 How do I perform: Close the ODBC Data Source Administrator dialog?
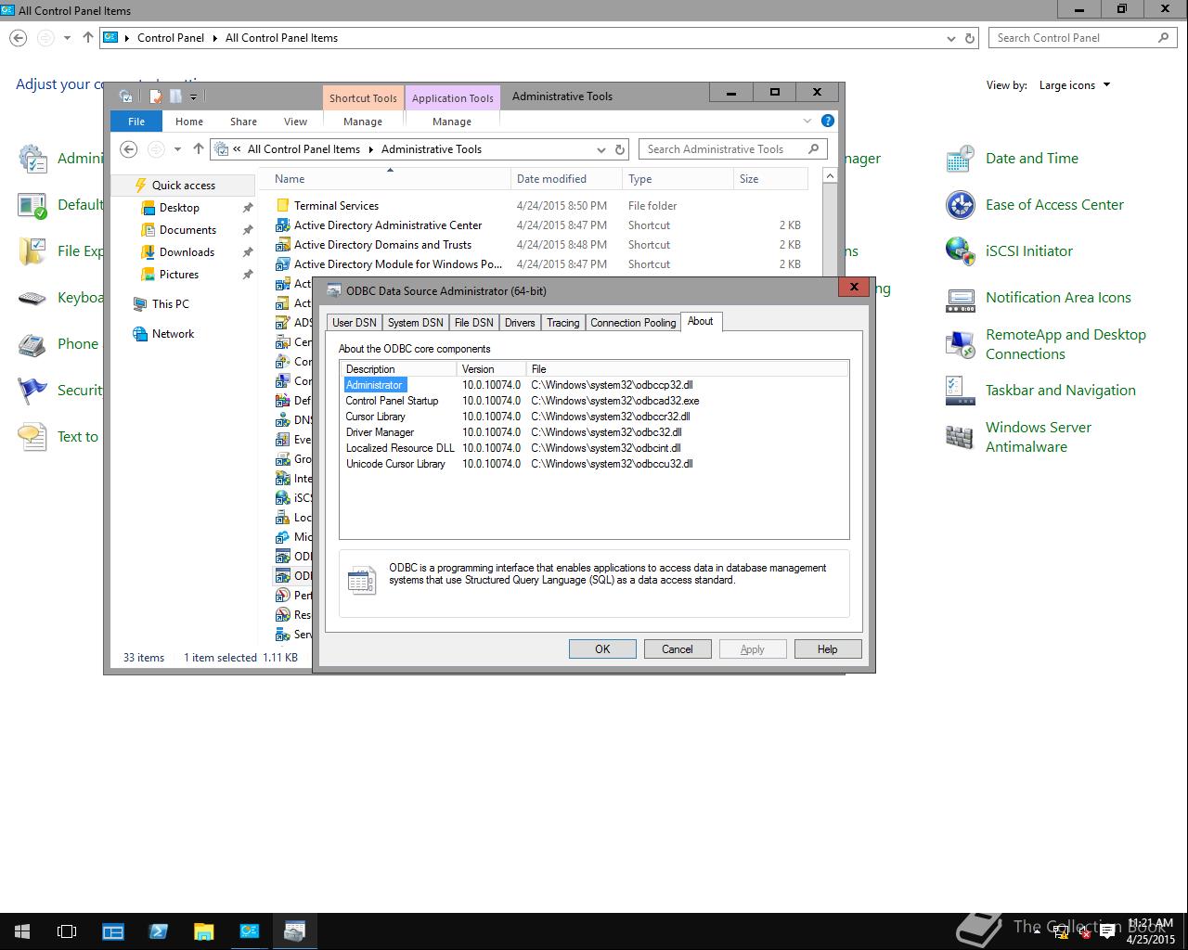pyautogui.click(x=854, y=287)
